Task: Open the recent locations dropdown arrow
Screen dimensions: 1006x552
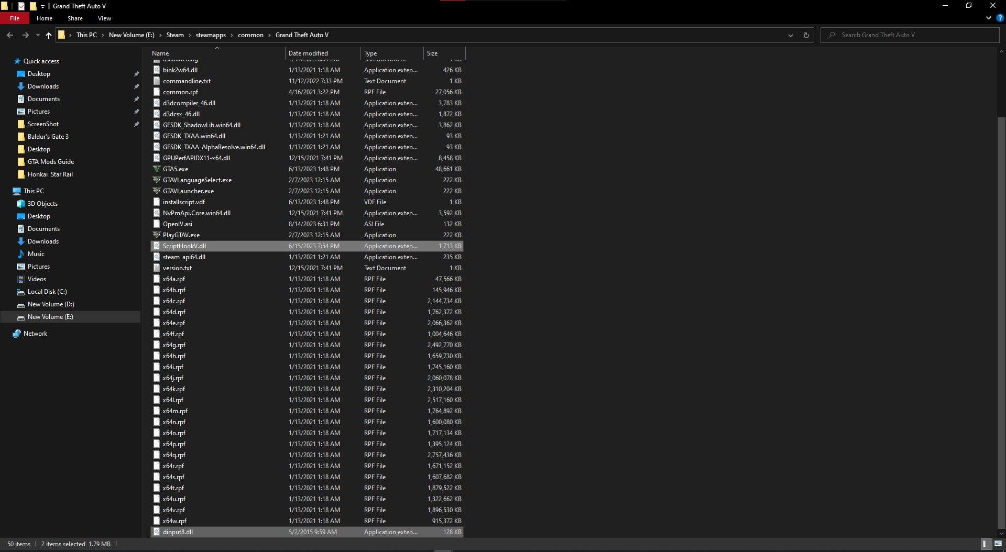Action: point(38,35)
